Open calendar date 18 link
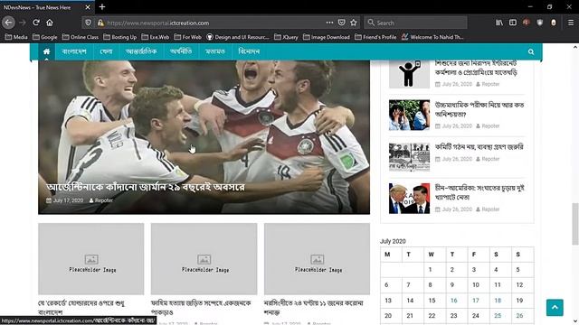The image size is (579, 325). 498,301
